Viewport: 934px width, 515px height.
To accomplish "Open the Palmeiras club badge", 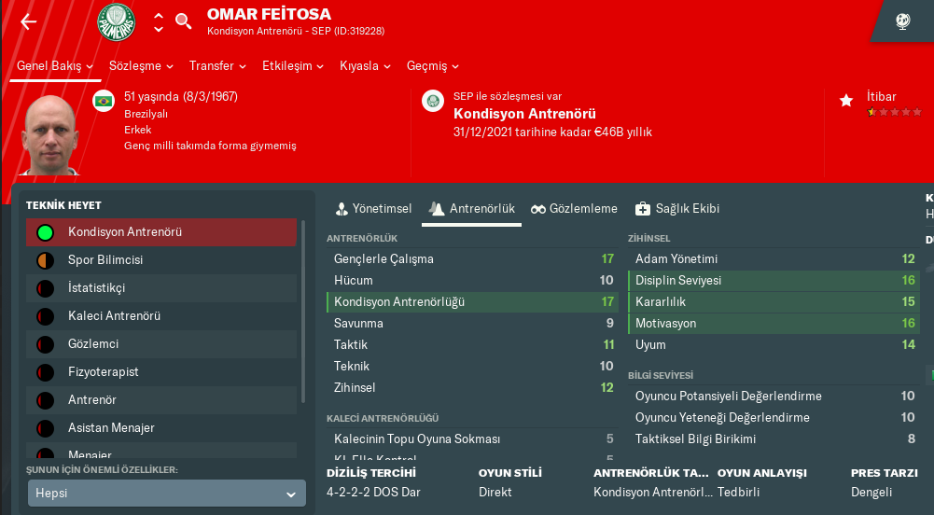I will tap(117, 21).
